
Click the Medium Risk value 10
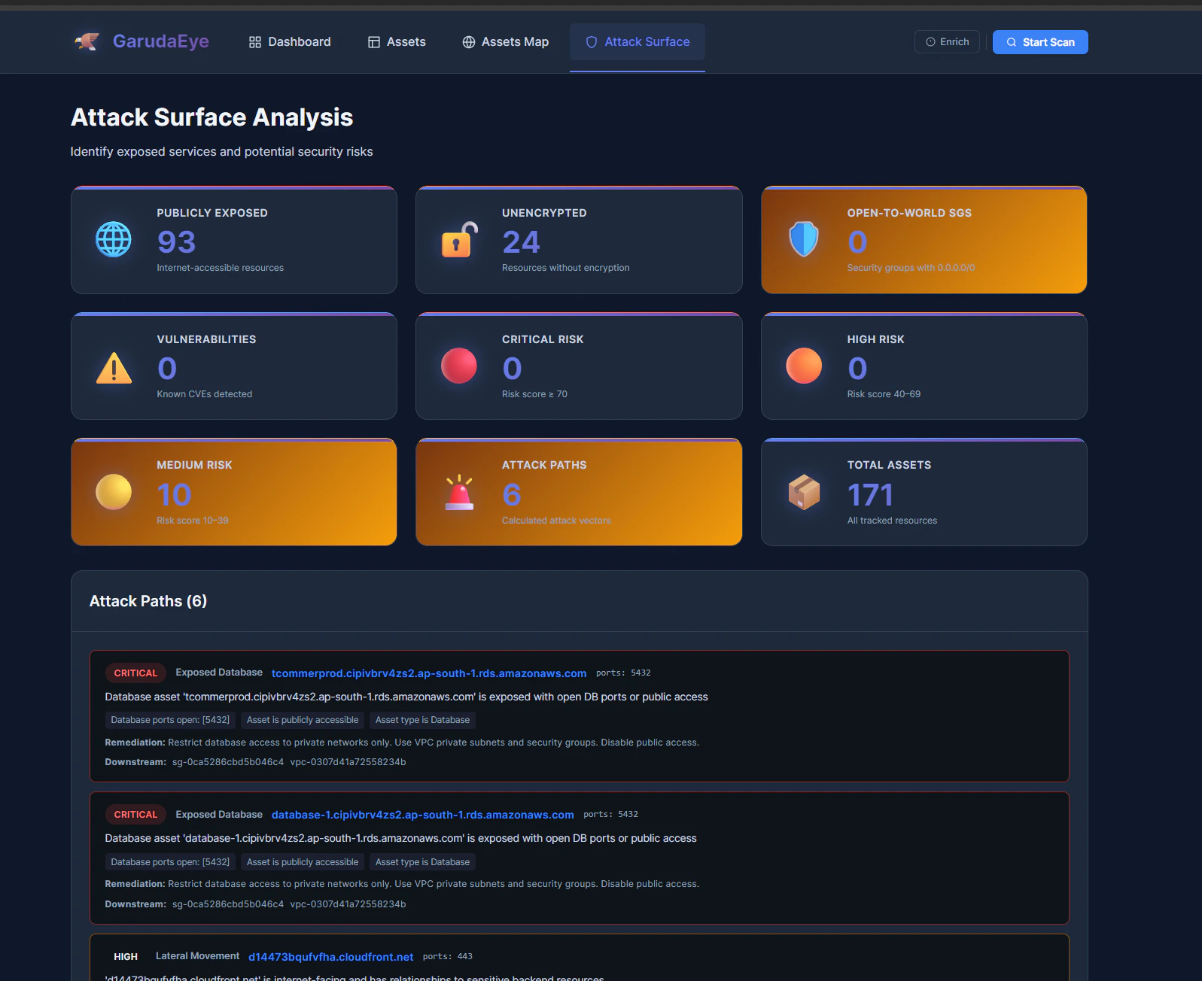[174, 494]
